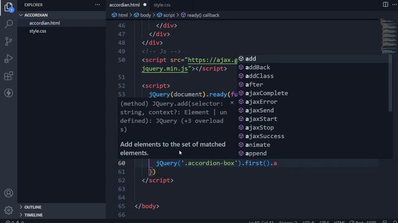Open the Accounts icon

(9, 193)
